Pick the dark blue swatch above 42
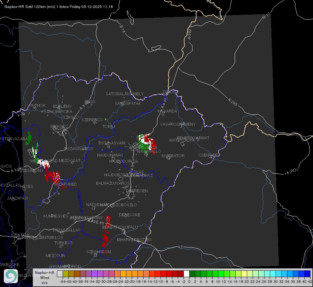 click(308, 274)
